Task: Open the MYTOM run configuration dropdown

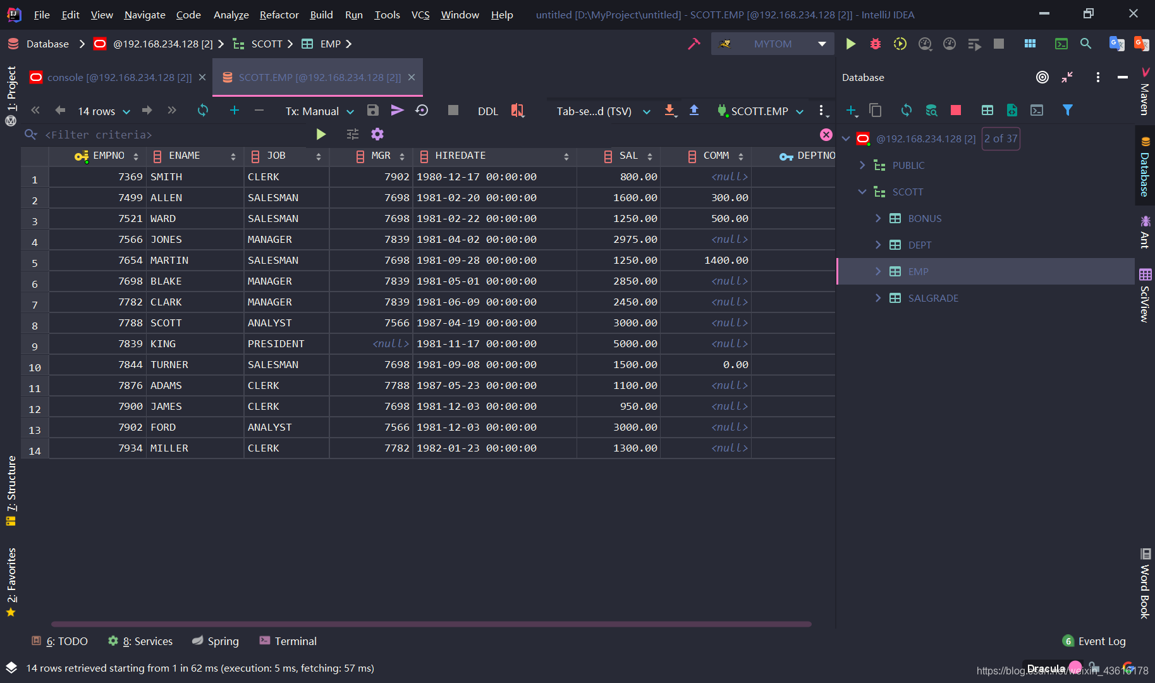Action: tap(773, 44)
